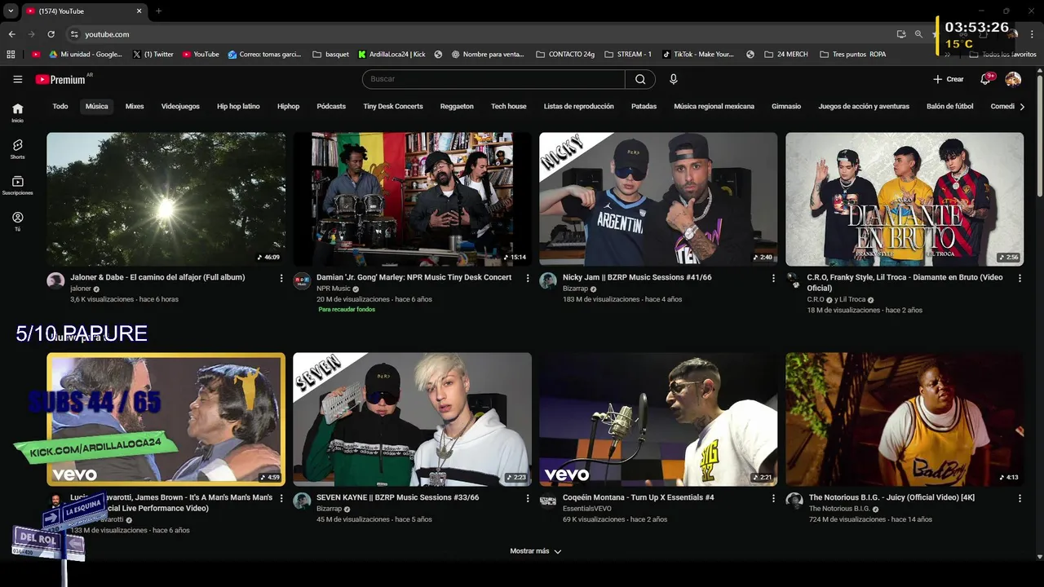This screenshot has width=1044, height=587.
Task: Click the NPR Music channel avatar
Action: (x=302, y=280)
